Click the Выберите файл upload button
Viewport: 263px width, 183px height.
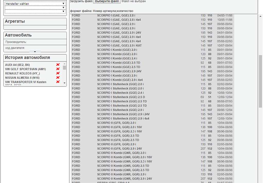pyautogui.click(x=107, y=1)
